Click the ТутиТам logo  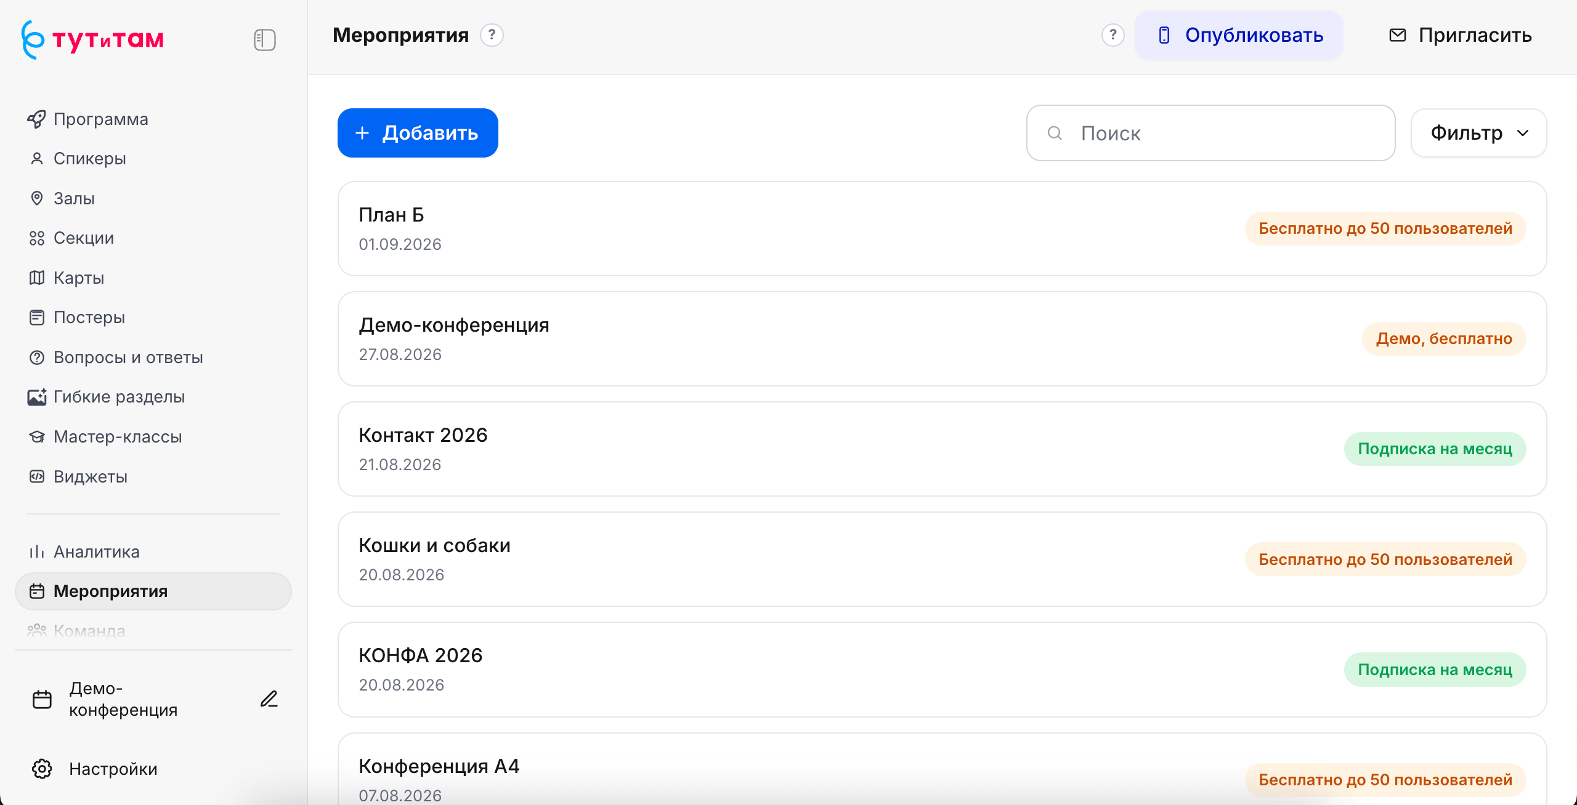[92, 39]
